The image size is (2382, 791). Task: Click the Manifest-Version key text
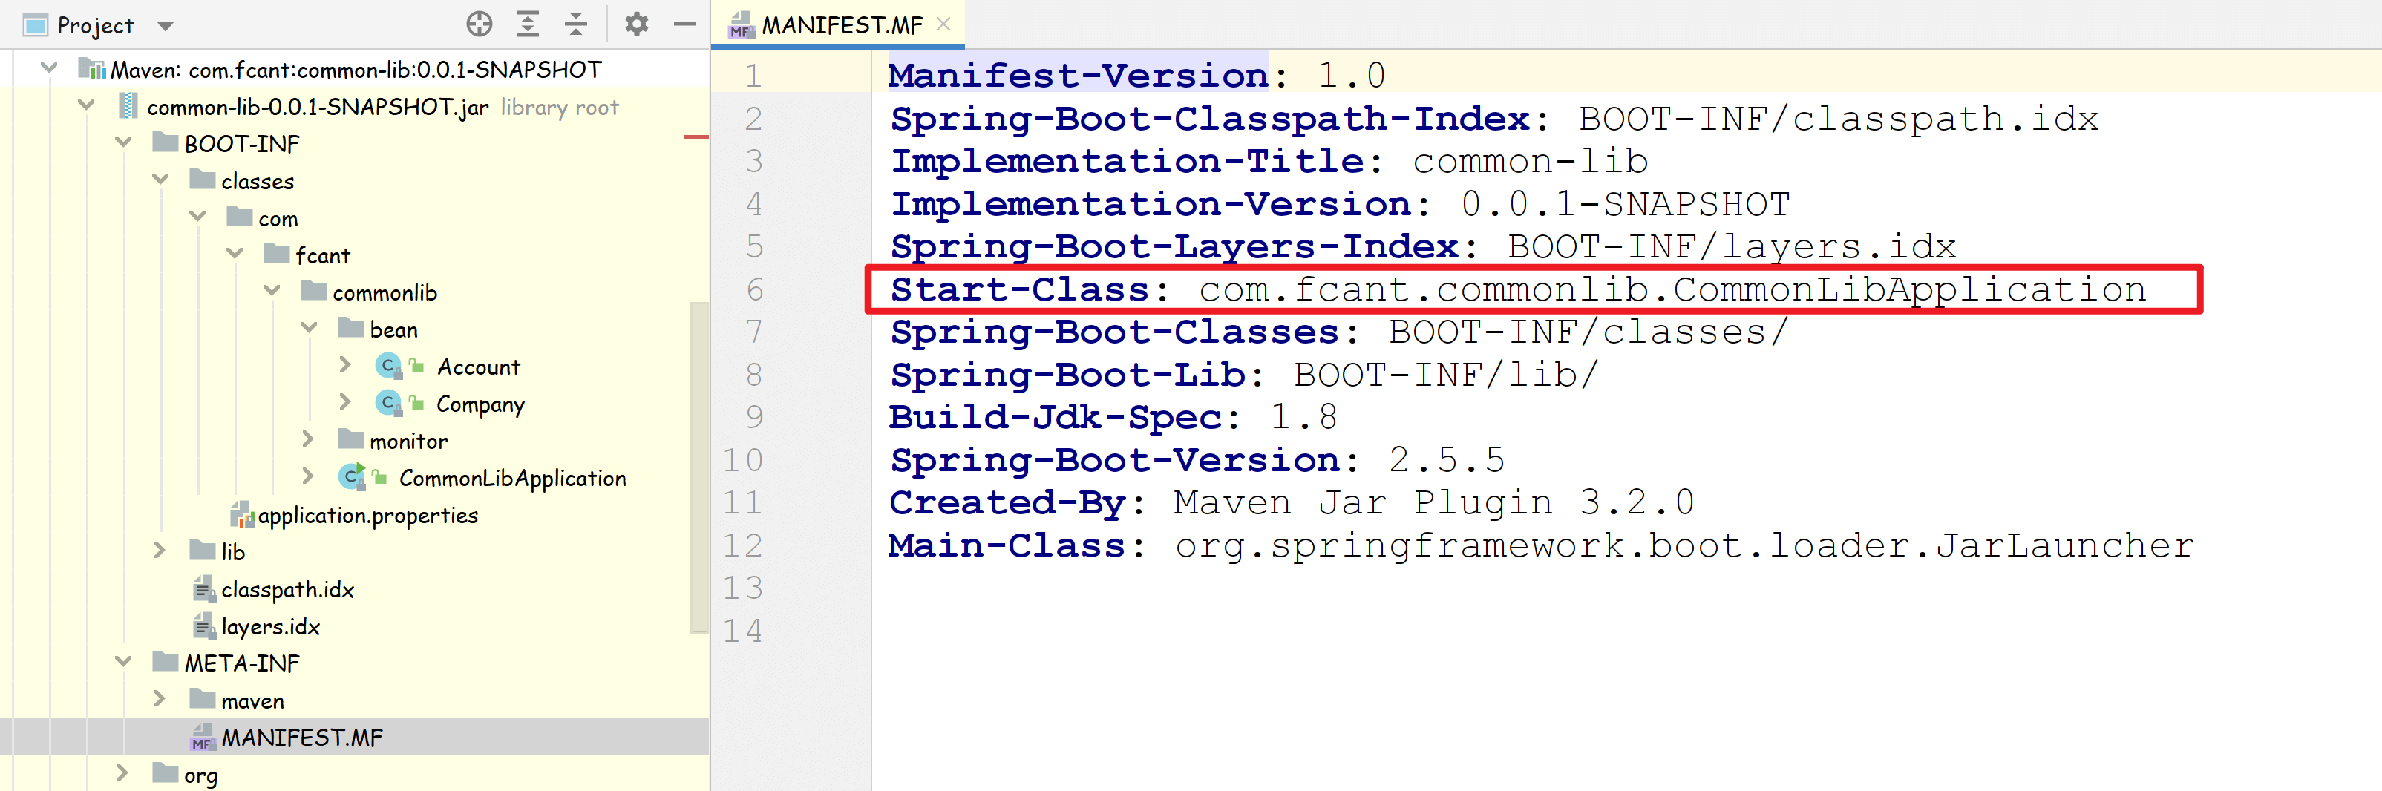[1079, 76]
